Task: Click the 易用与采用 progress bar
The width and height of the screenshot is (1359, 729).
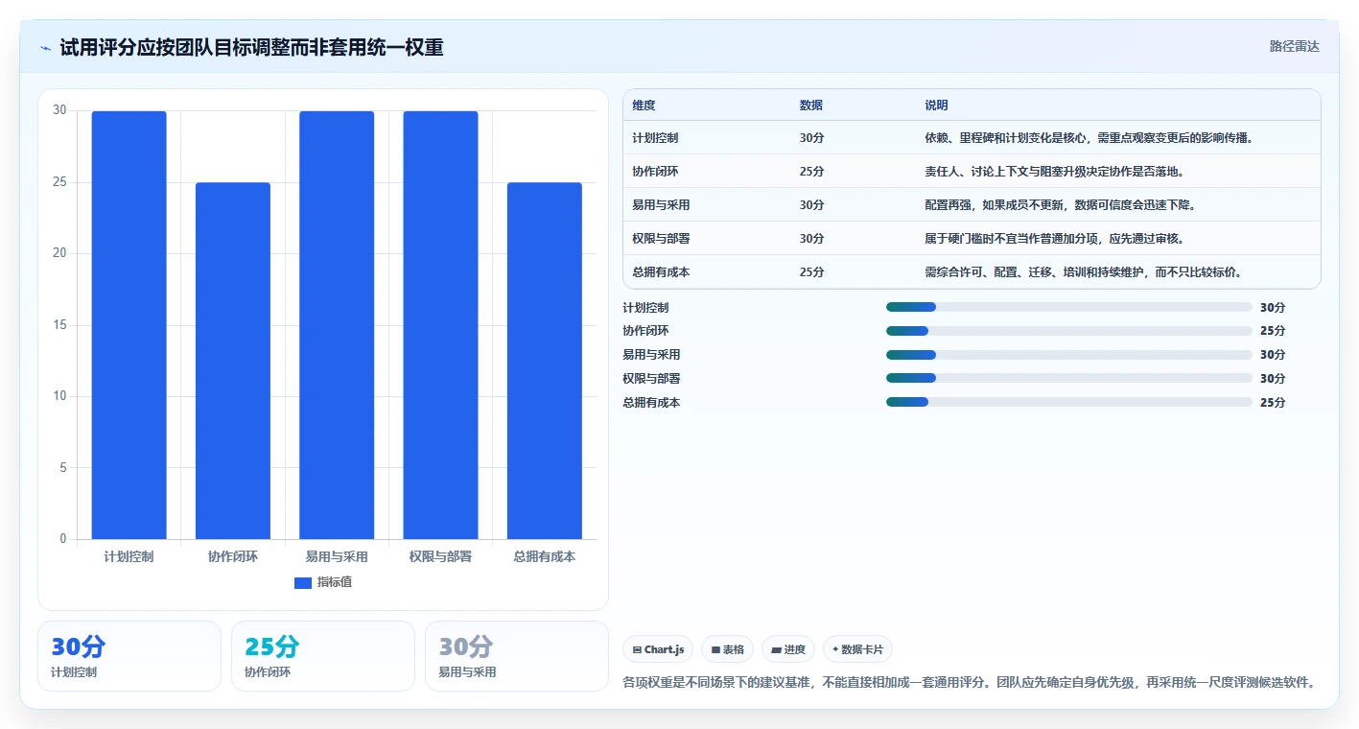Action: point(1069,355)
